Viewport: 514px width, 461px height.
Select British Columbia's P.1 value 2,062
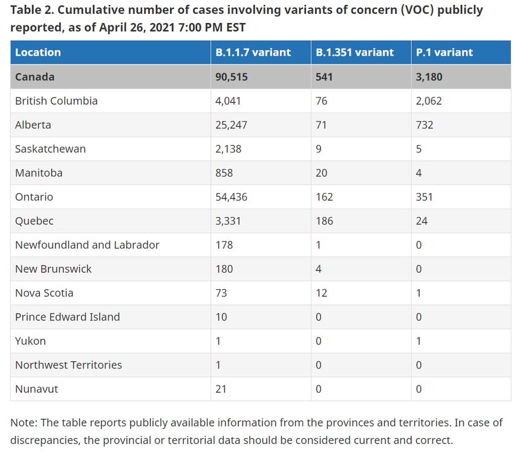coord(429,100)
